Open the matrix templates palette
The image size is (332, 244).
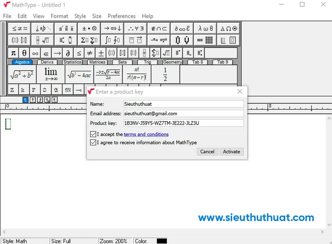[205, 40]
